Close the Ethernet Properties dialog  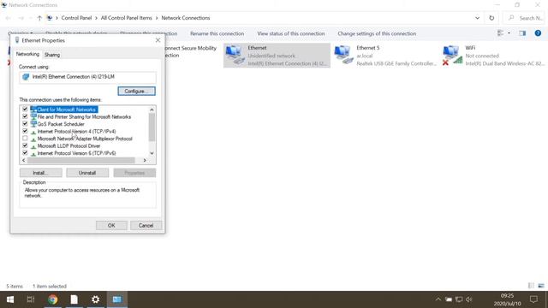[158, 40]
